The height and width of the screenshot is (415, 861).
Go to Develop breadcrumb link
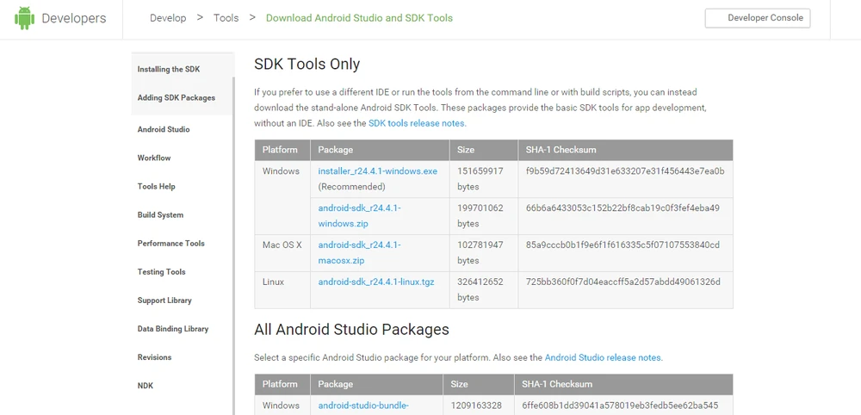[168, 18]
